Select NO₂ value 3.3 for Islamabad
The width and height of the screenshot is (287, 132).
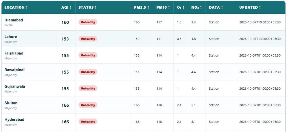(193, 22)
